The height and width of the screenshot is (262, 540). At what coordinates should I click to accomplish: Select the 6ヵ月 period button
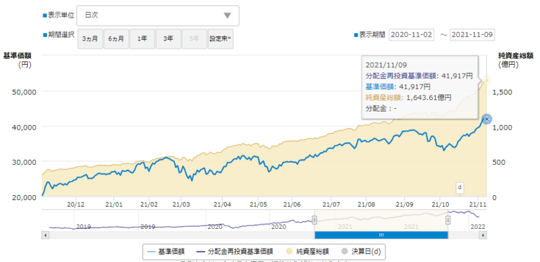pos(116,39)
